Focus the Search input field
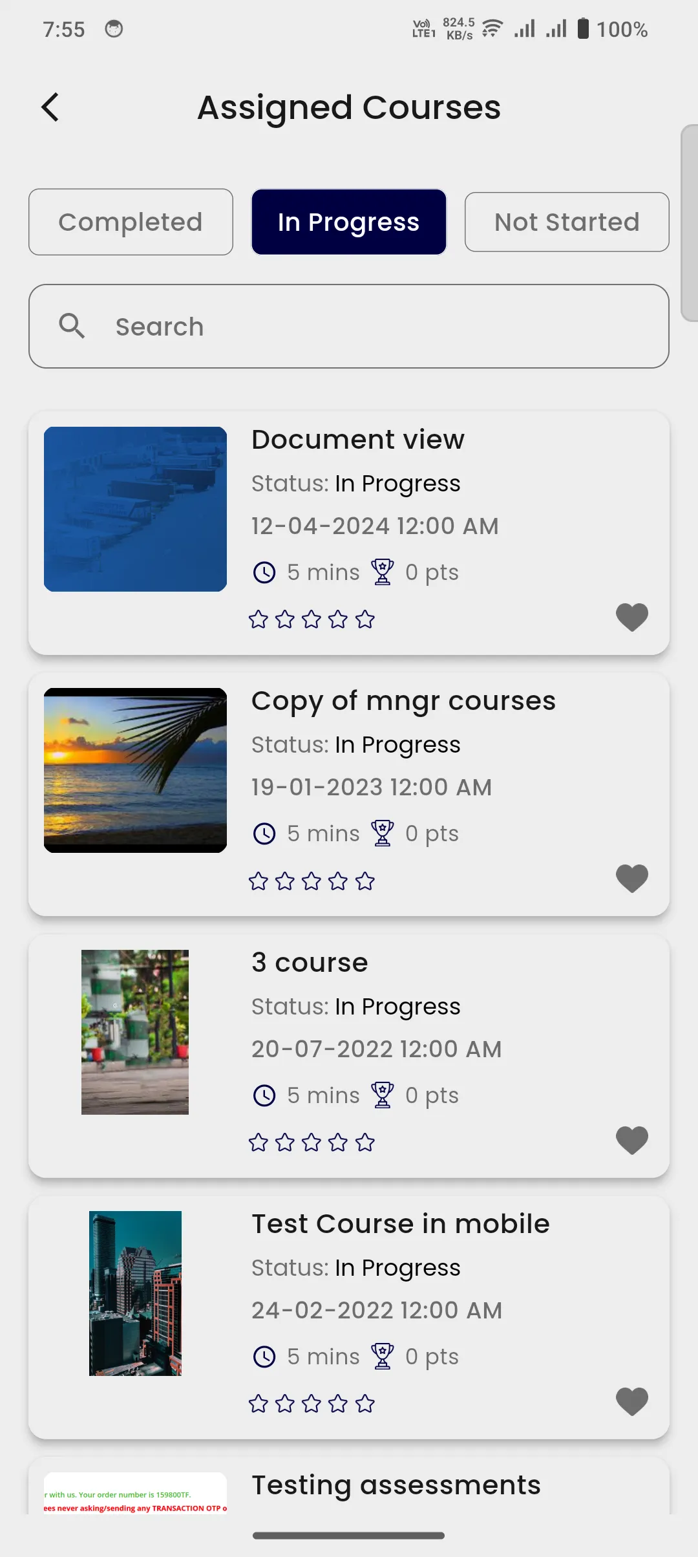The height and width of the screenshot is (1557, 698). pos(349,327)
